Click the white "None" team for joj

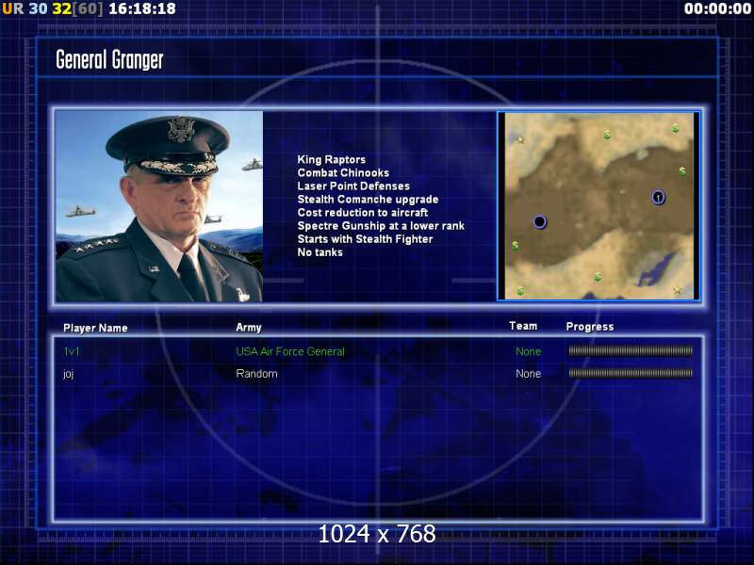[x=528, y=374]
